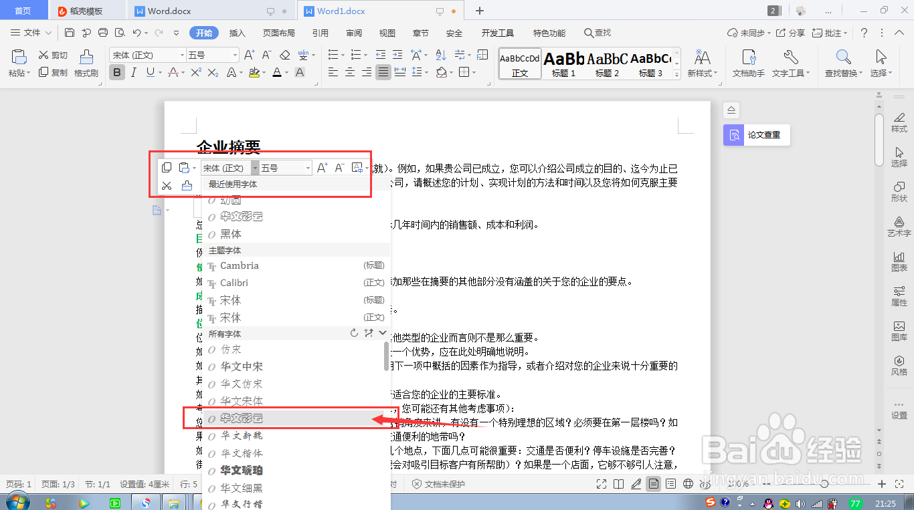Click the cut scissors in mini toolbar
The height and width of the screenshot is (510, 914).
coord(167,186)
